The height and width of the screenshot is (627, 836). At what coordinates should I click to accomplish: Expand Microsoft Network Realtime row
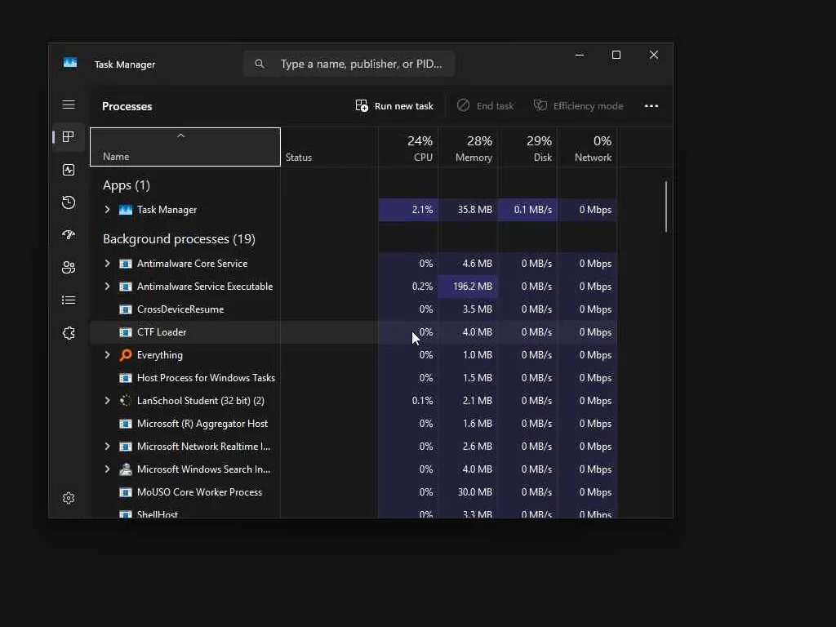coord(107,447)
